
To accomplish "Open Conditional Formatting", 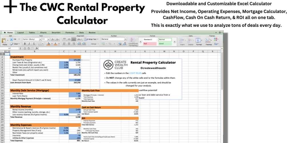I will click(x=133, y=42).
